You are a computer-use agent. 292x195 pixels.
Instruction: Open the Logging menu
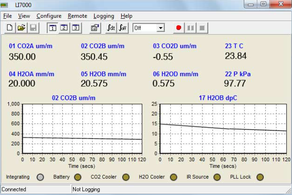pyautogui.click(x=104, y=16)
